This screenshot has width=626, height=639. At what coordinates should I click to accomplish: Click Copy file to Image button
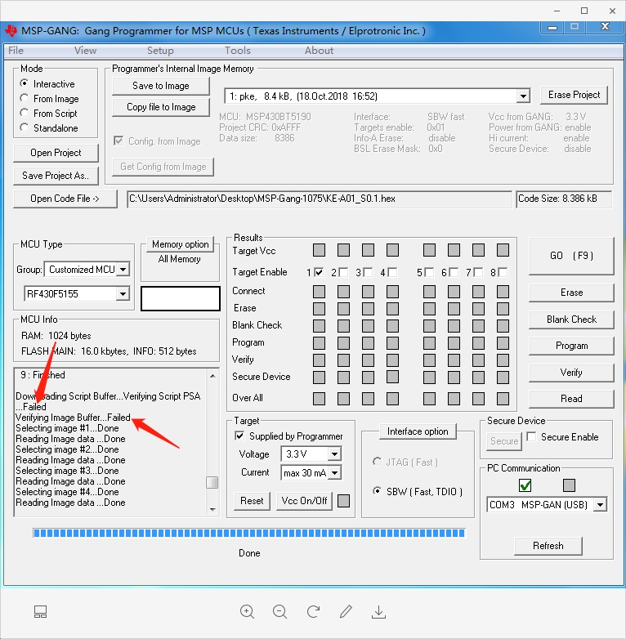coord(161,107)
